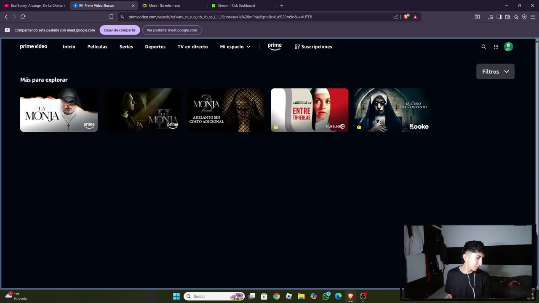Open the Brave Rewards triangle icon
This screenshot has width=539, height=303.
(x=415, y=17)
